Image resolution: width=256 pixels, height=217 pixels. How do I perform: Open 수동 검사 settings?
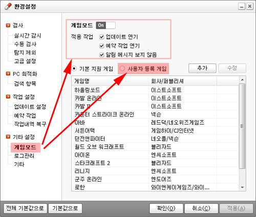(x=25, y=44)
